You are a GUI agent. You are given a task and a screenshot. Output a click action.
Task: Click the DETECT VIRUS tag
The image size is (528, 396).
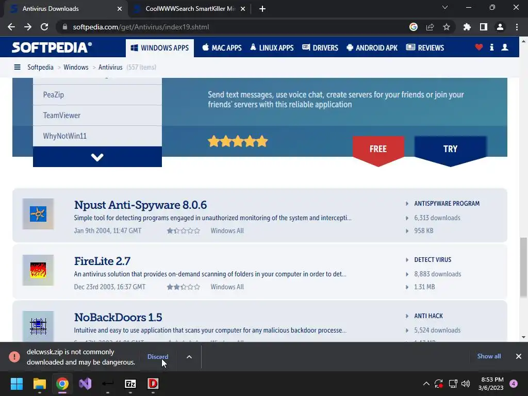click(433, 260)
